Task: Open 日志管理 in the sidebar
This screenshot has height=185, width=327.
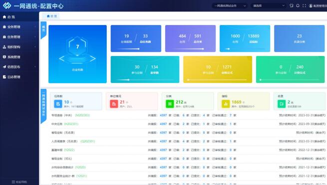Action: pyautogui.click(x=19, y=77)
